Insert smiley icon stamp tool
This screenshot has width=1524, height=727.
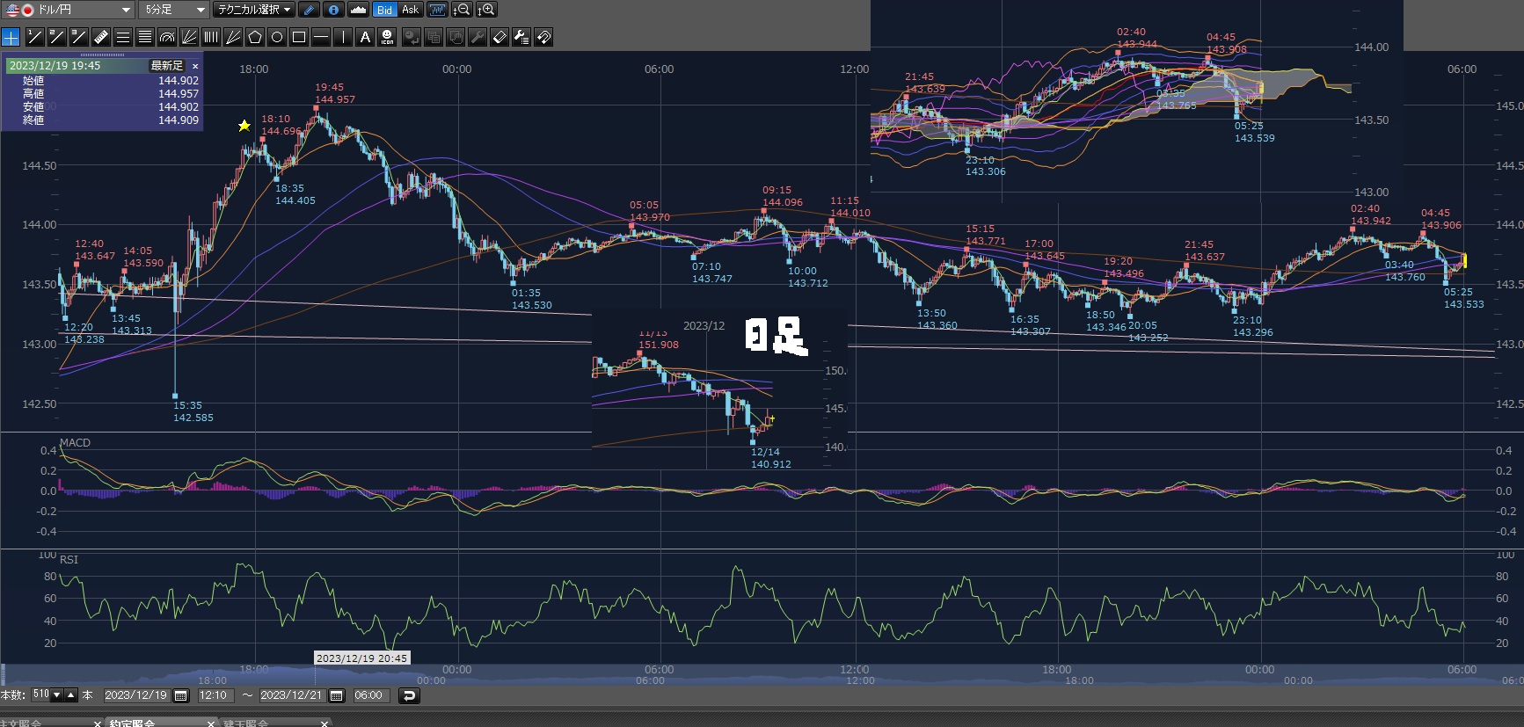(x=387, y=37)
